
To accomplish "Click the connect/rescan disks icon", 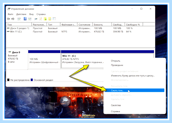I will click(x=36, y=19).
